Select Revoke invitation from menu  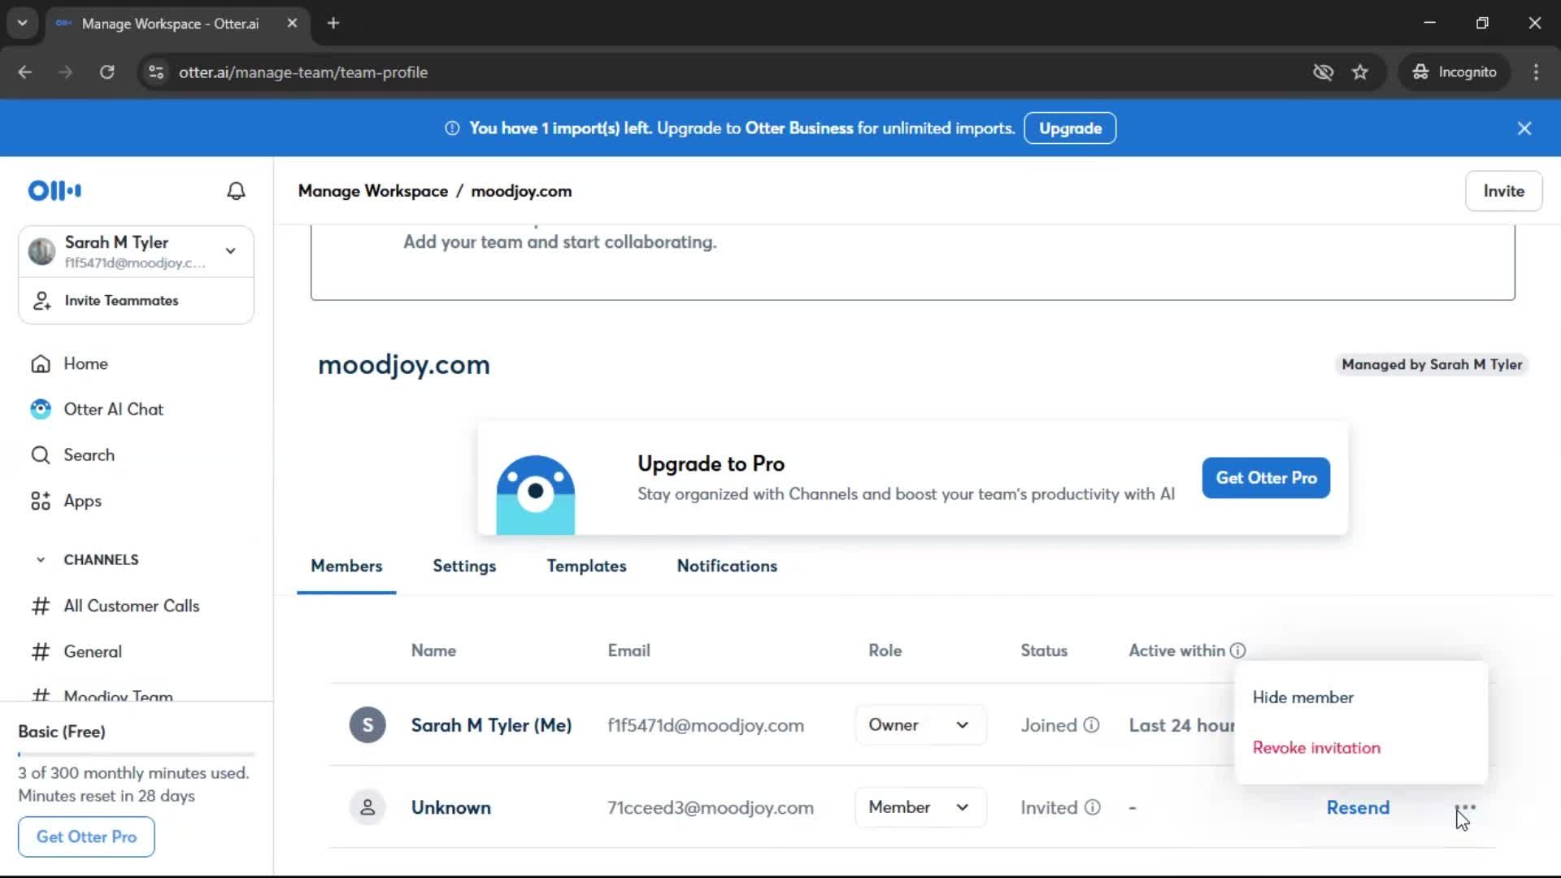[1316, 748]
